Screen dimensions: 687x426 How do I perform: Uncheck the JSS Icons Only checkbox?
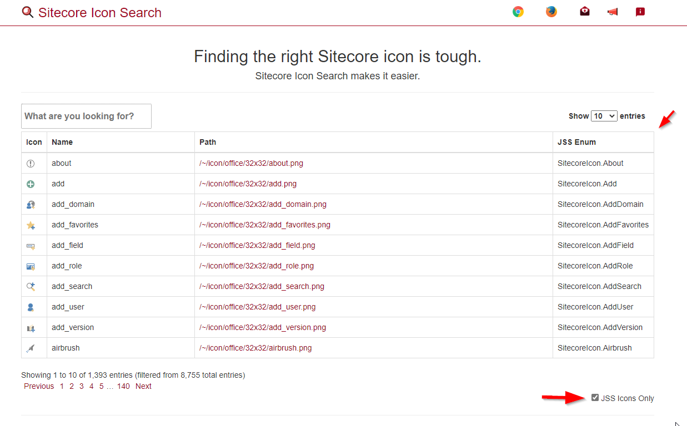click(x=595, y=398)
